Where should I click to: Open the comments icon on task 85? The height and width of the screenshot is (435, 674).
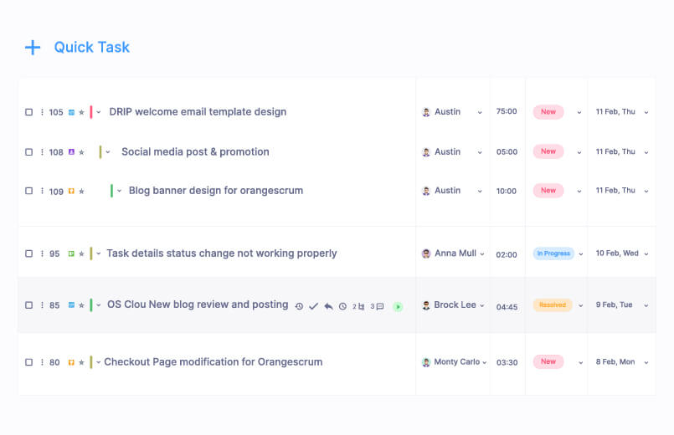pos(379,307)
